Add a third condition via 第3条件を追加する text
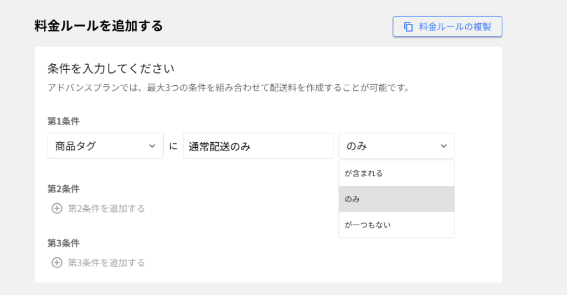 pos(106,263)
